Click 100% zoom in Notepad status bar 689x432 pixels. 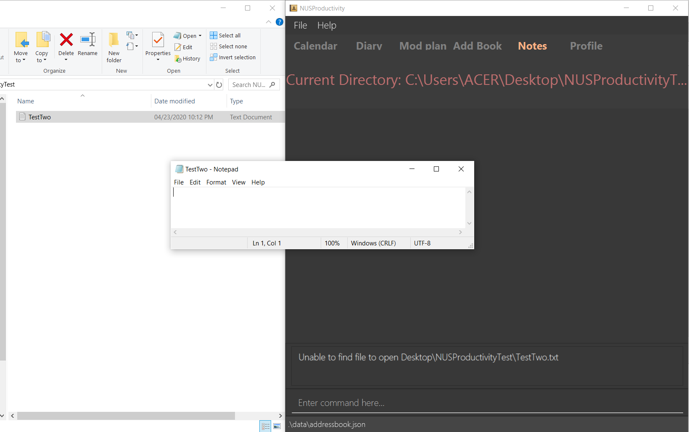pos(332,243)
